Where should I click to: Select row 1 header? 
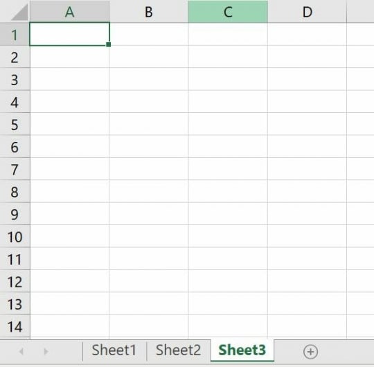(x=15, y=35)
